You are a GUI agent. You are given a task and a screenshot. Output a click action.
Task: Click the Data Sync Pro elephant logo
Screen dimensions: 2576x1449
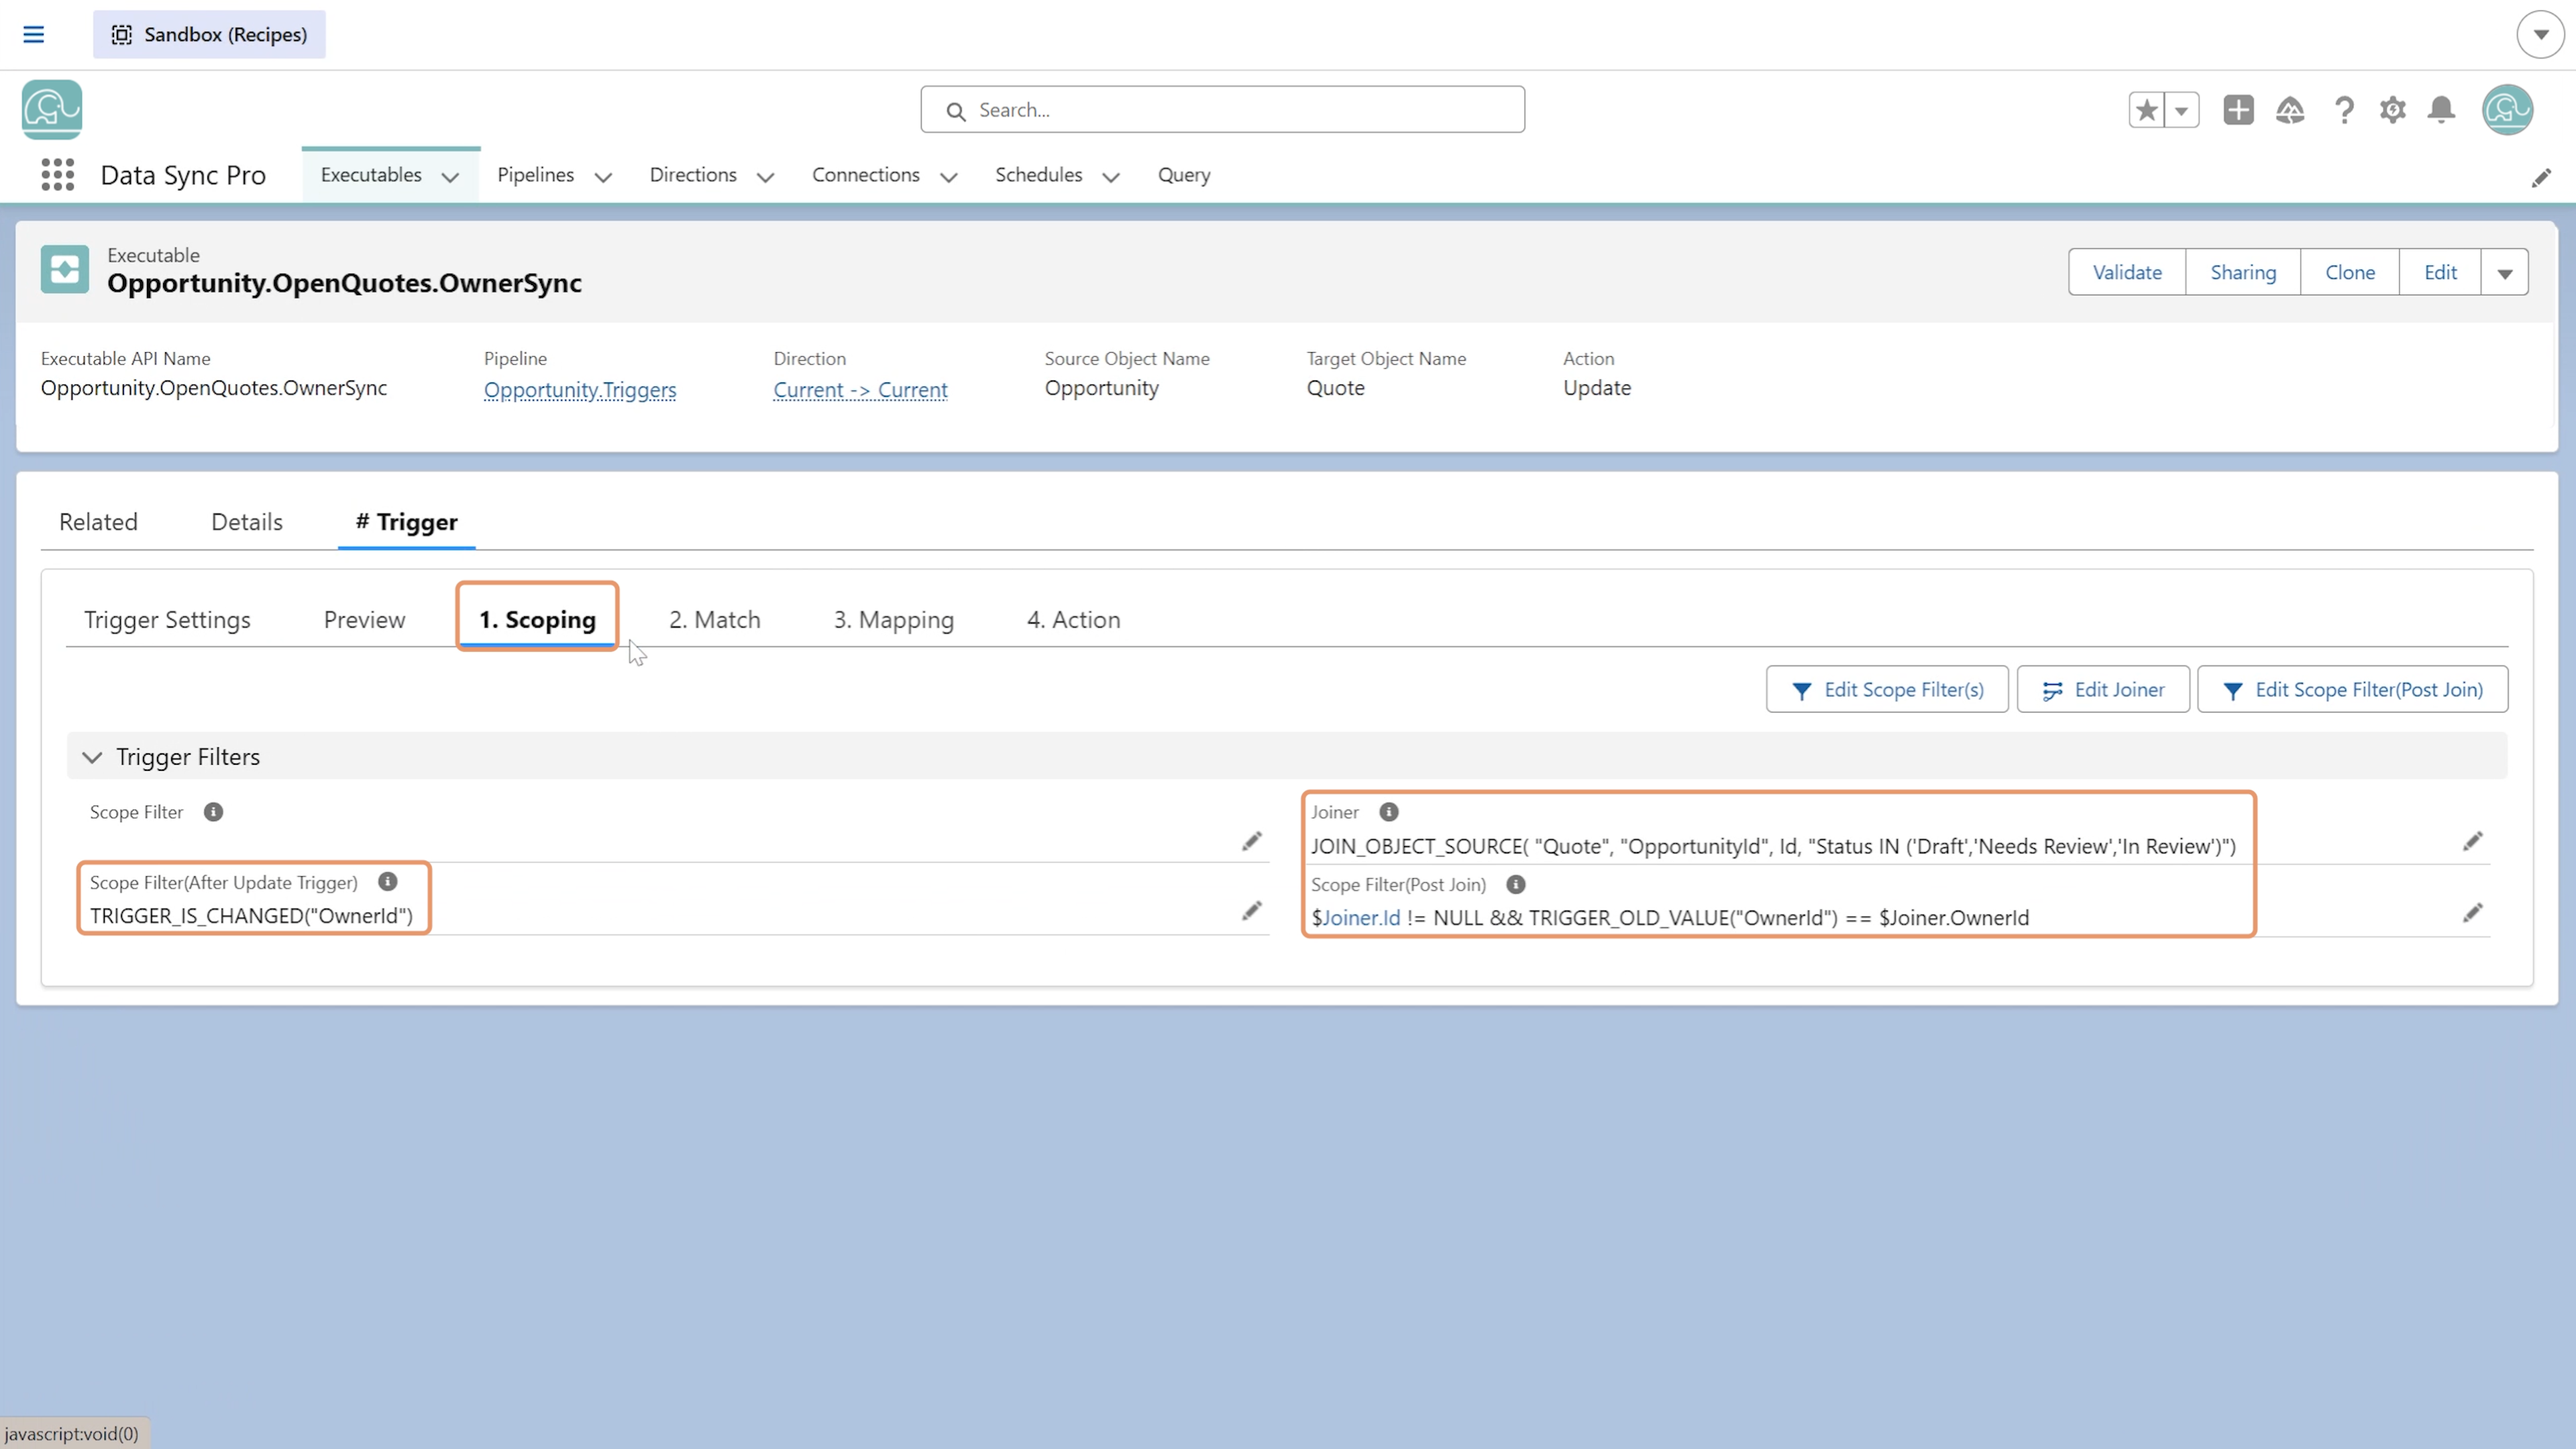(x=52, y=110)
